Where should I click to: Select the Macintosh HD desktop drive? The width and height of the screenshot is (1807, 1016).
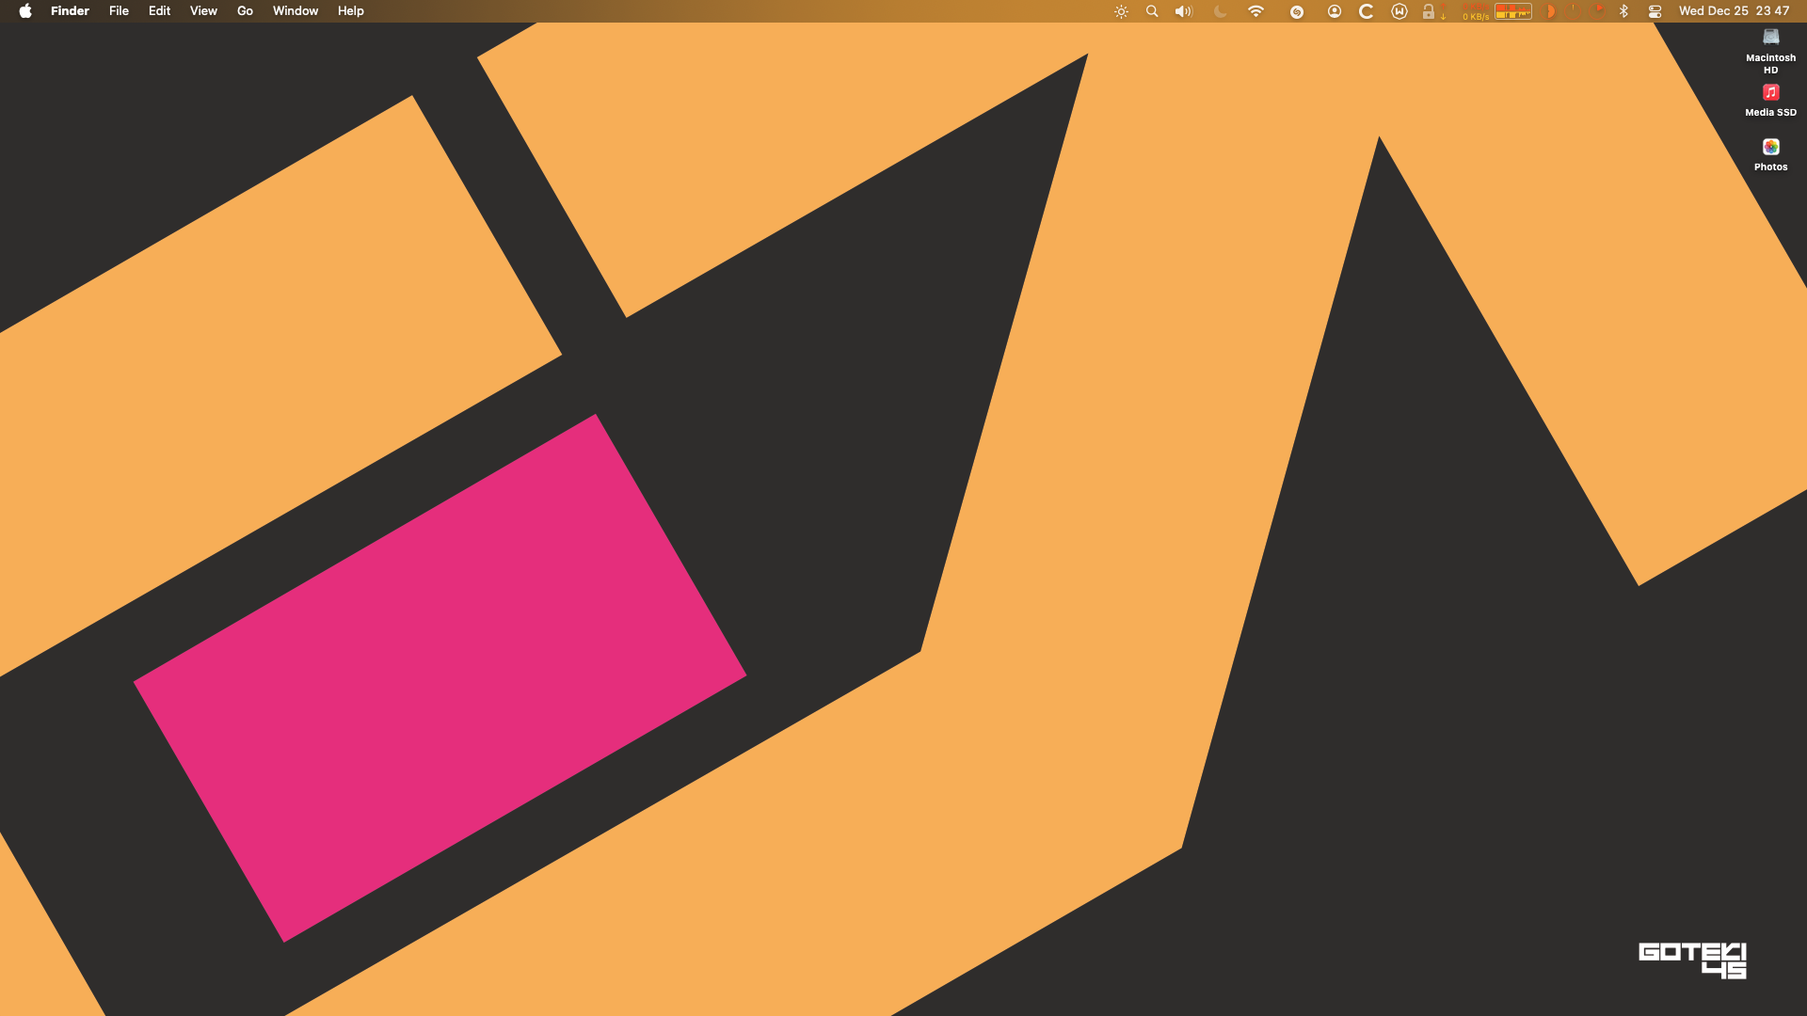tap(1770, 38)
